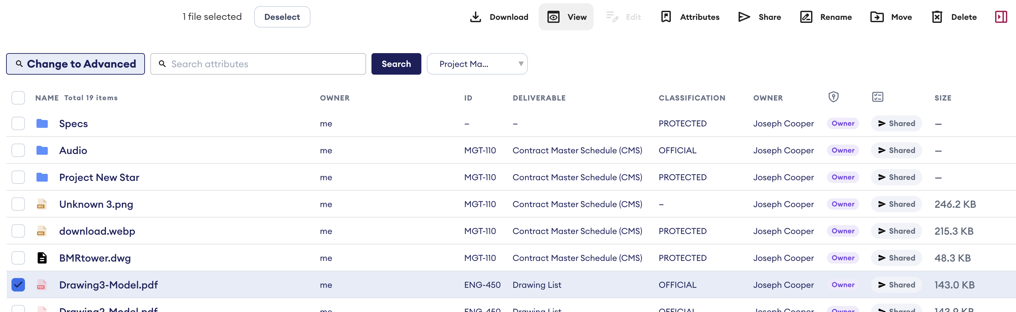Screen dimensions: 1016x312
Task: Click the checklist column header icon
Action: click(877, 97)
